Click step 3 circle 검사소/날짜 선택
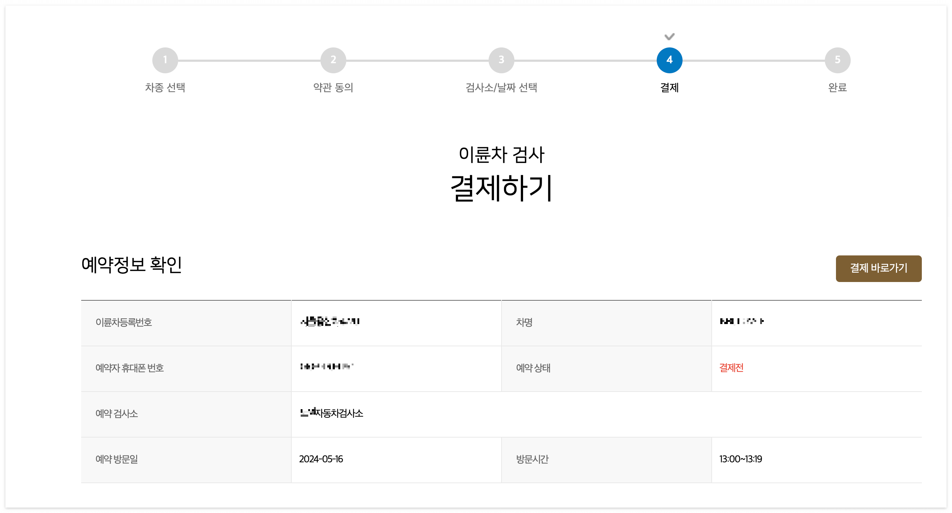The image size is (952, 513). [x=501, y=60]
